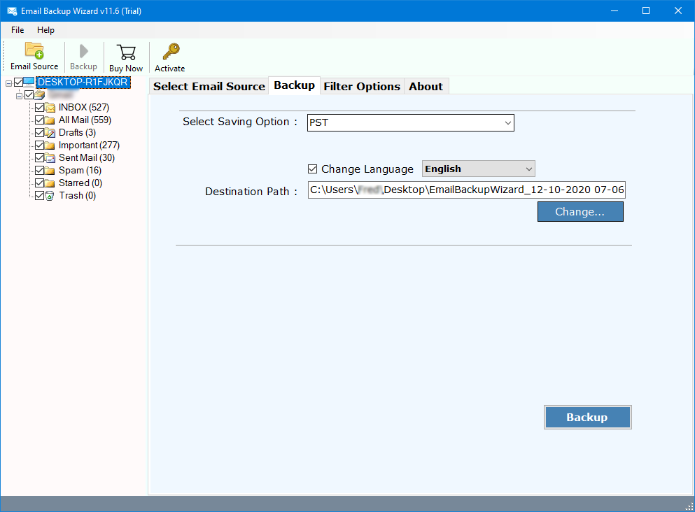Uncheck the Starred (0) checkbox
This screenshot has height=512, width=695.
(x=39, y=183)
